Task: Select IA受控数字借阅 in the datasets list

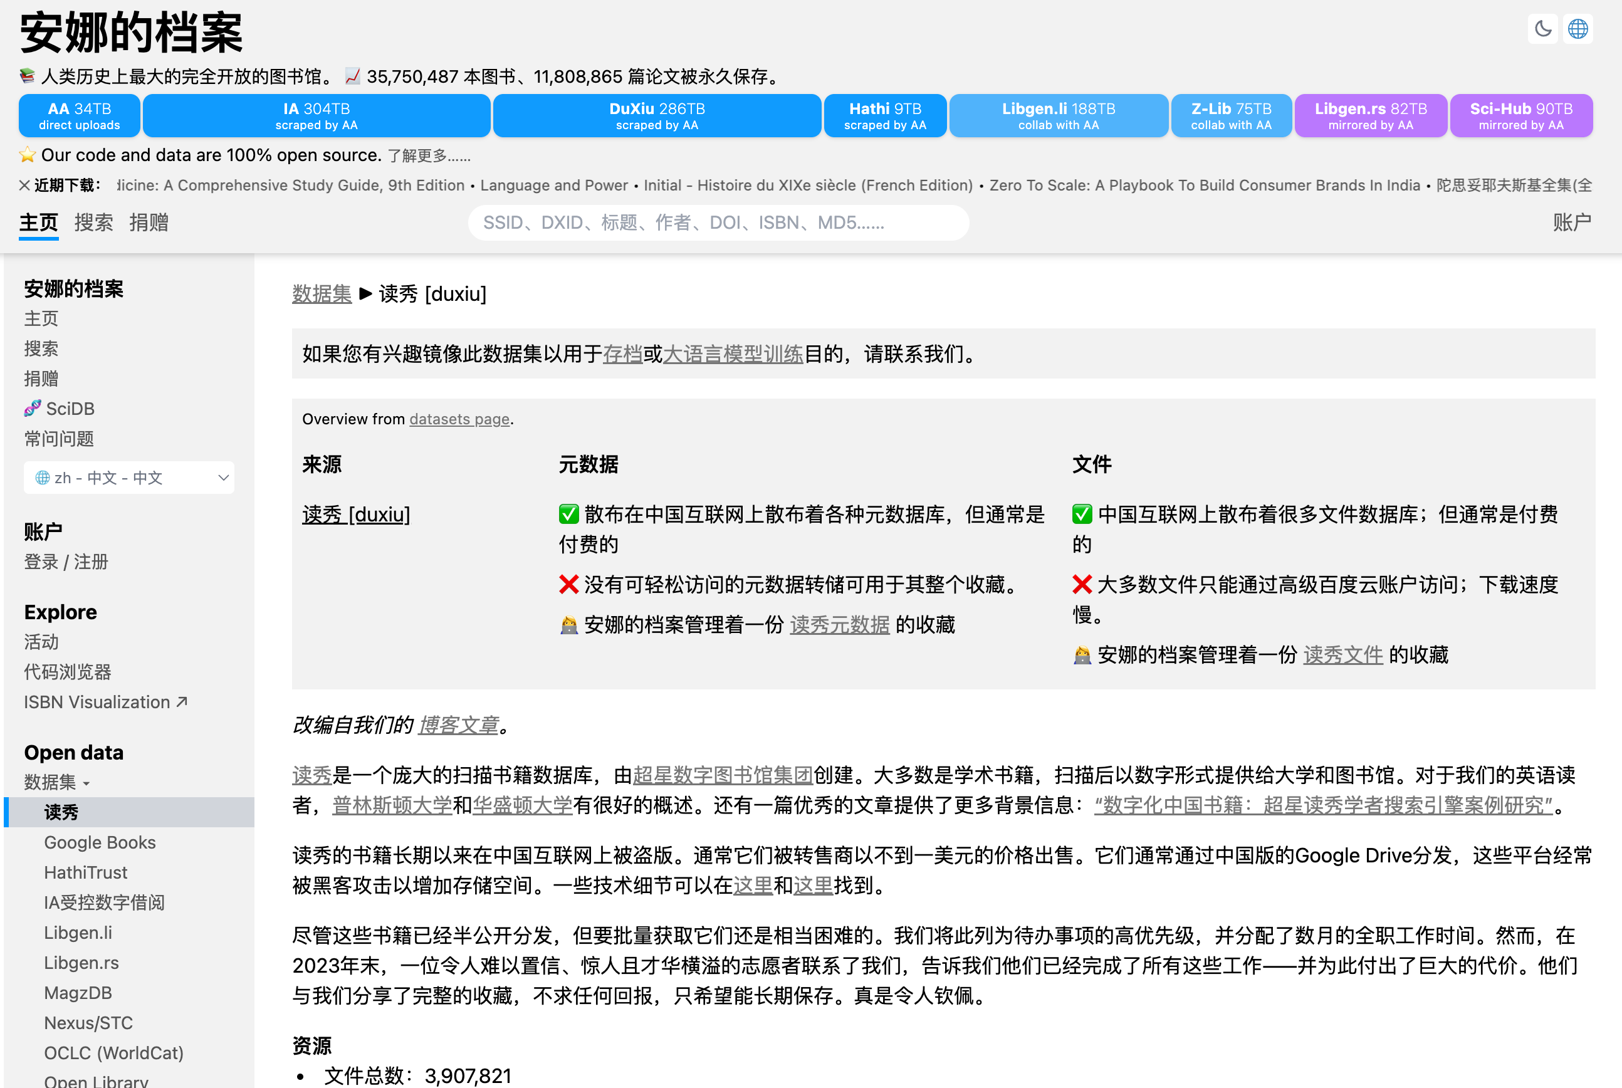Action: (x=105, y=902)
